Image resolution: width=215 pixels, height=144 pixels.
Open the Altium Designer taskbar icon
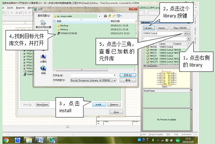click(52, 140)
